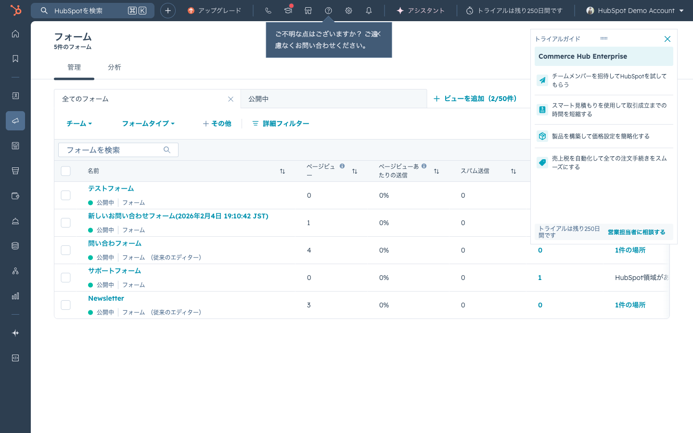693x433 pixels.
Task: Tick the checkbox for テストフォーム row
Action: (x=66, y=195)
